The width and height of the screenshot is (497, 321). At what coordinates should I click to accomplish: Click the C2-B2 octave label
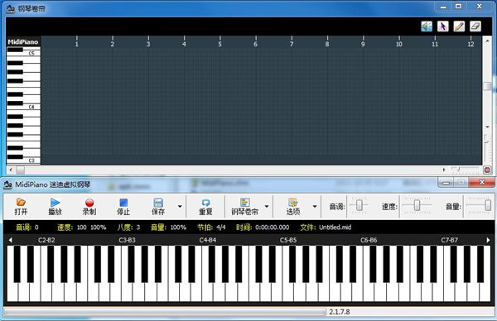(x=46, y=240)
